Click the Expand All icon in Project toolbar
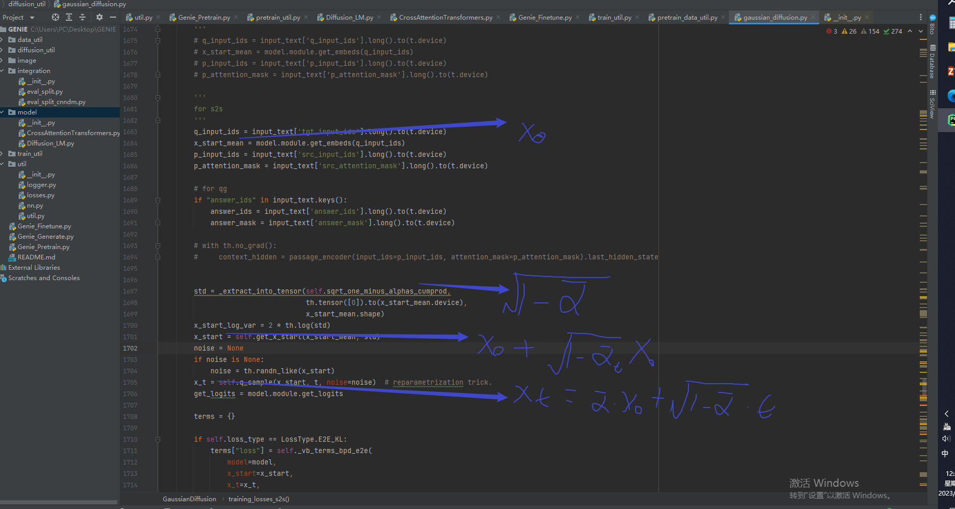The image size is (955, 509). pyautogui.click(x=69, y=17)
